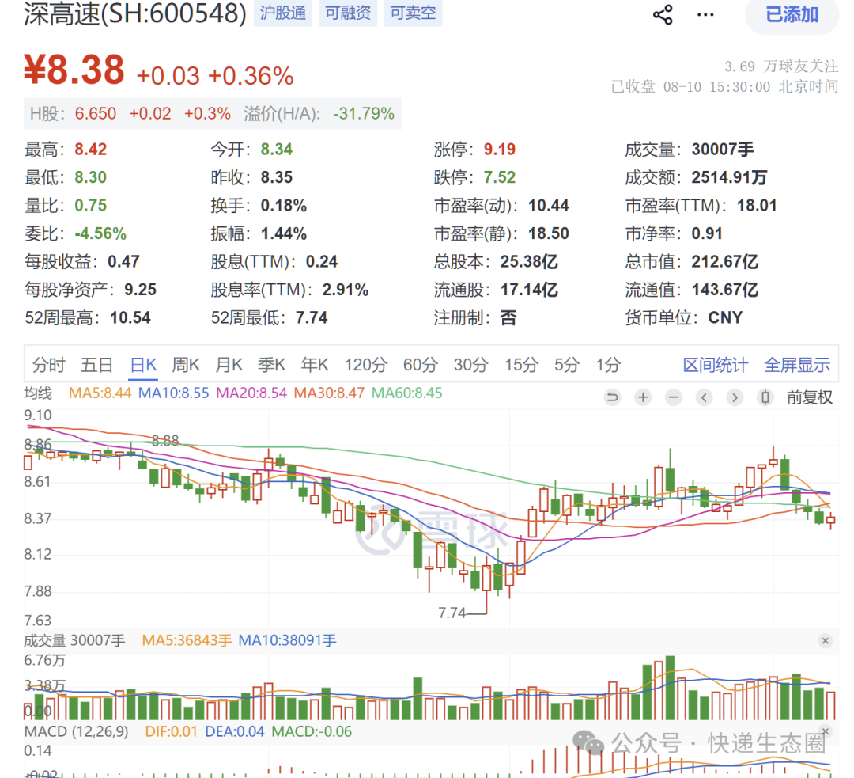The height and width of the screenshot is (778, 854).
Task: Click the 货币单位 value CNY
Action: [x=725, y=318]
